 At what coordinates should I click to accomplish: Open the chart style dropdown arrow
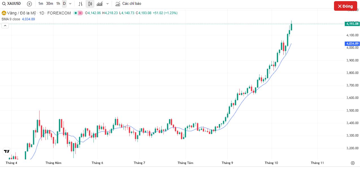click(x=107, y=4)
